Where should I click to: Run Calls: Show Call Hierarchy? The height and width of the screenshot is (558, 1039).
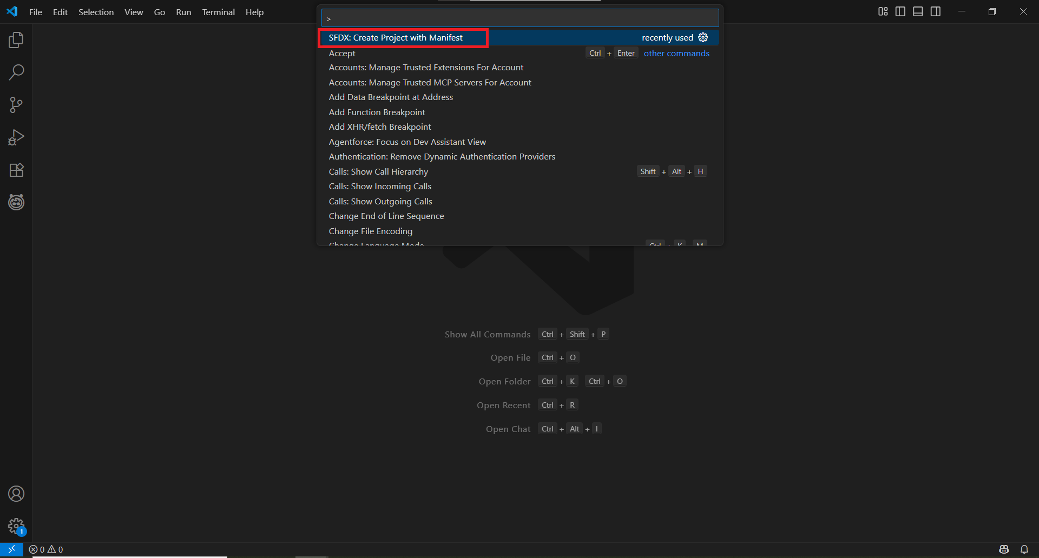click(520, 172)
